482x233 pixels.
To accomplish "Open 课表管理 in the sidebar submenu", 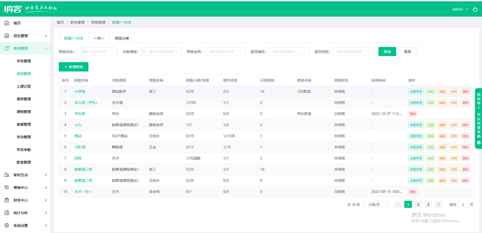I will tap(24, 99).
